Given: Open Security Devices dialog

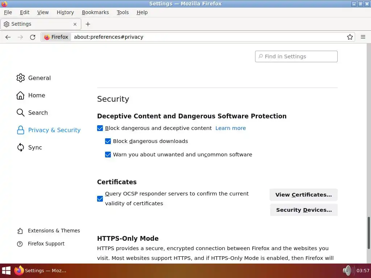Looking at the screenshot, I should click(304, 210).
